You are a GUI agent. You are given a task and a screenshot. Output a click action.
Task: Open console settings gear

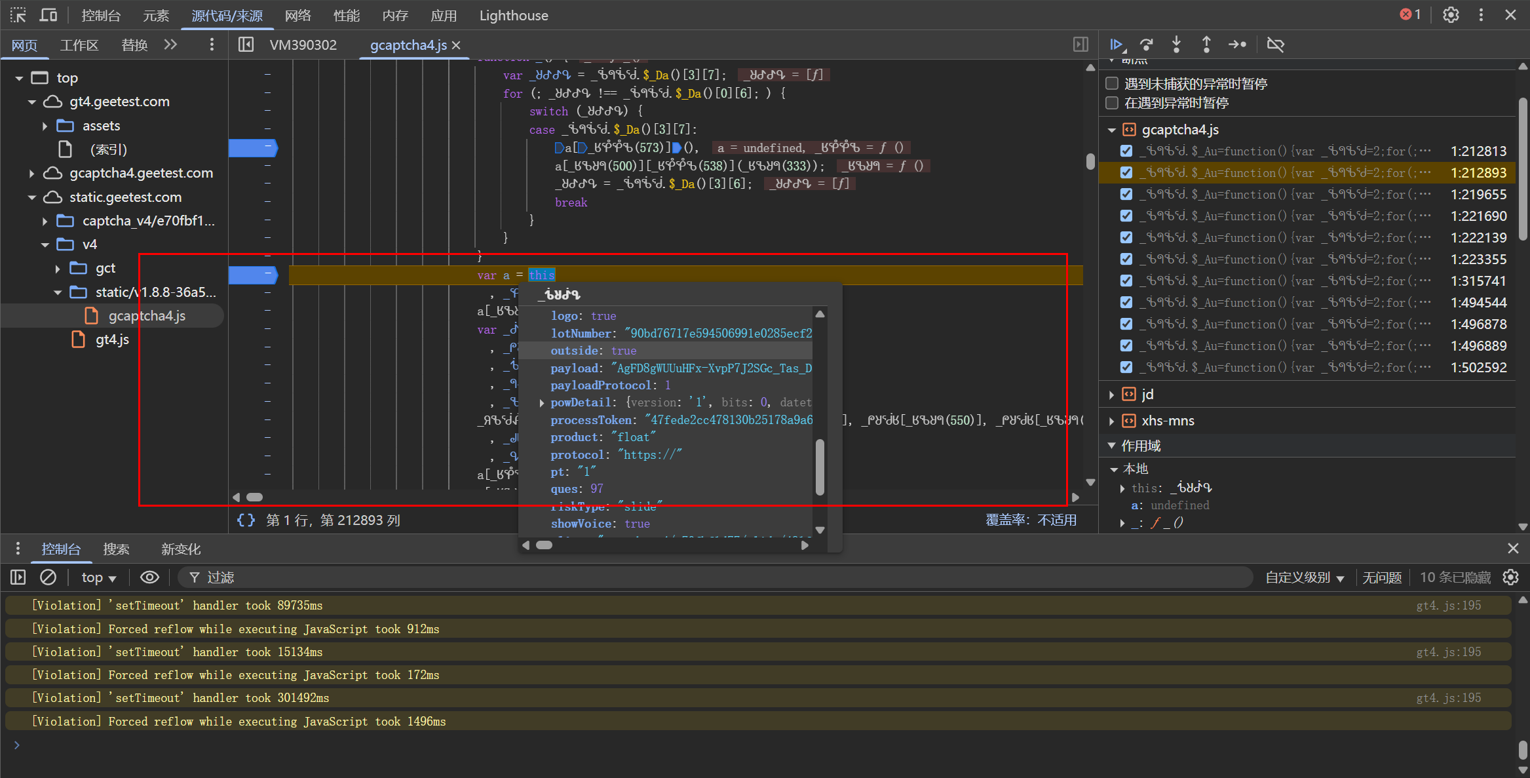[1511, 577]
